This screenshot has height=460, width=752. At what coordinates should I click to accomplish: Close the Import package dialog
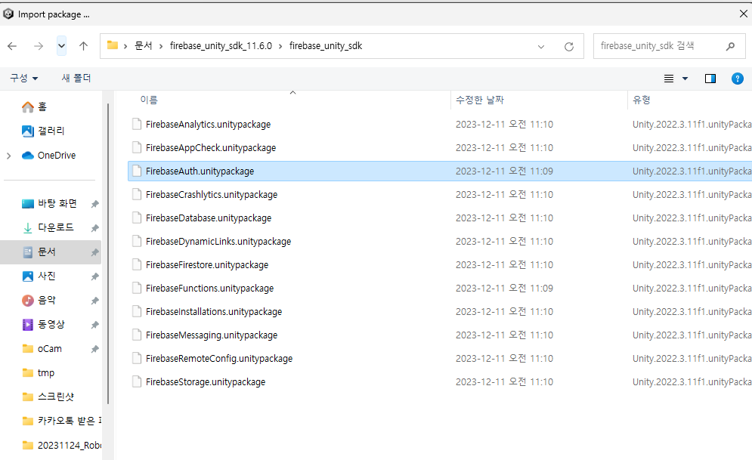click(x=744, y=14)
